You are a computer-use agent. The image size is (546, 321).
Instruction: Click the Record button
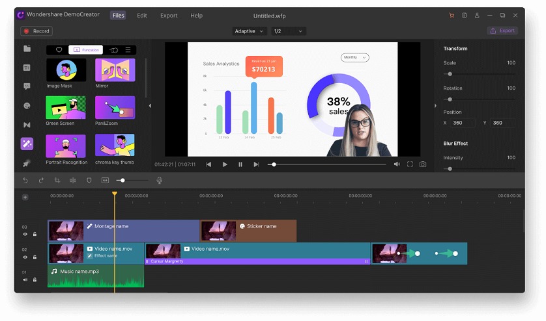click(x=36, y=31)
